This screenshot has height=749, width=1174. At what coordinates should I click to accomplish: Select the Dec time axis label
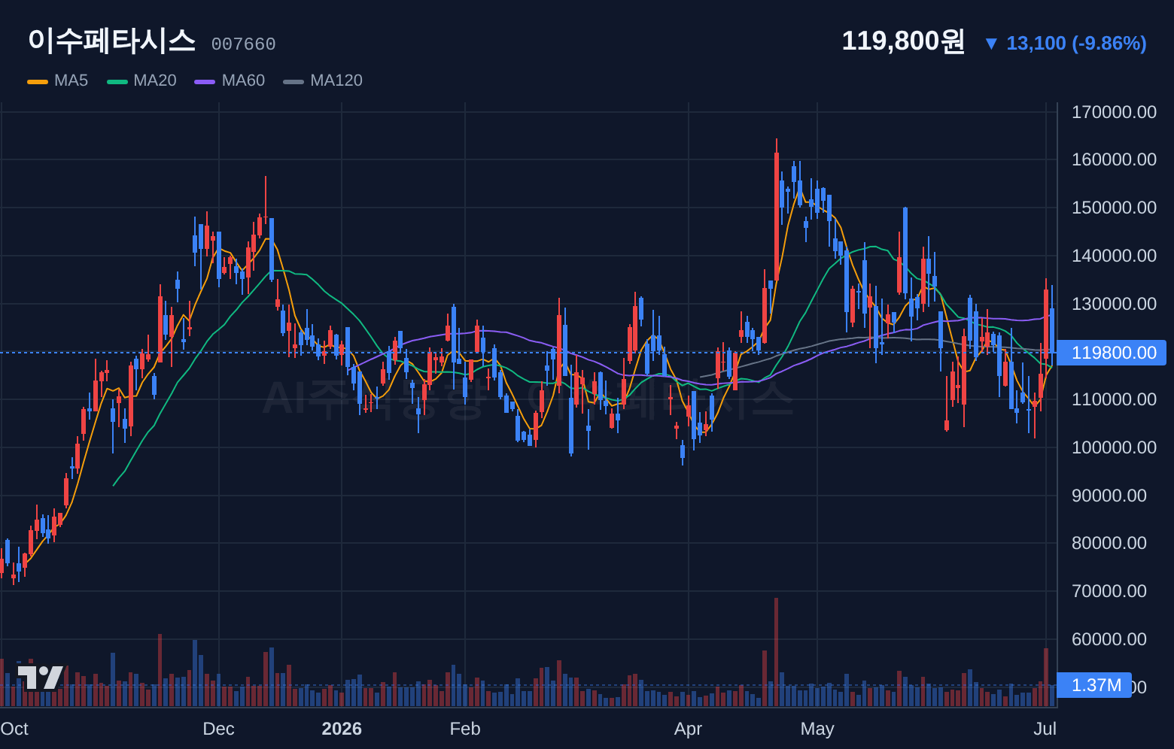click(218, 729)
